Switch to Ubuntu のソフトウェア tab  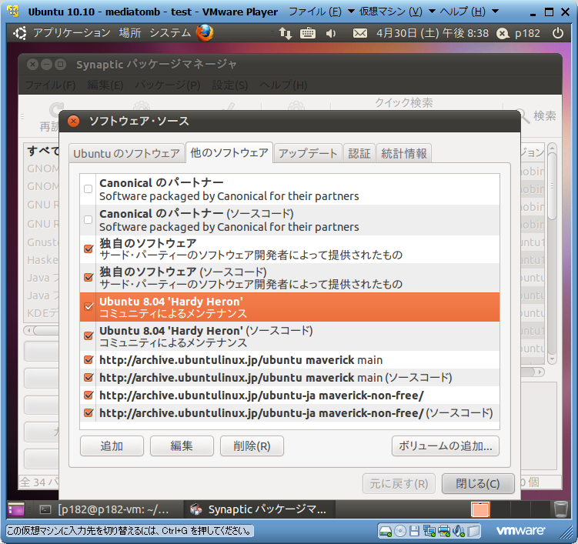point(126,153)
